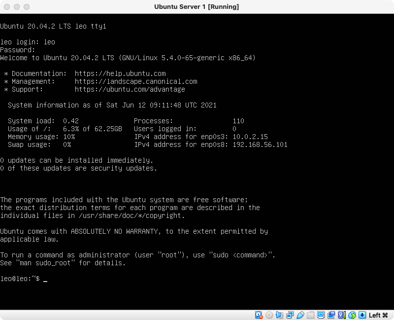Minimize the virtual machine window

[x=17, y=7]
